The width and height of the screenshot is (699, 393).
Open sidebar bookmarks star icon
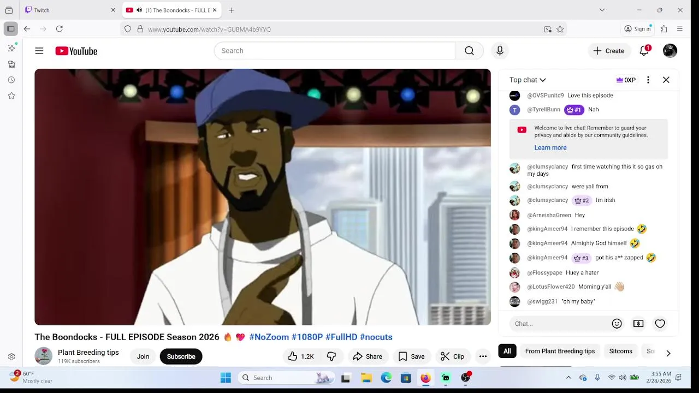[11, 96]
